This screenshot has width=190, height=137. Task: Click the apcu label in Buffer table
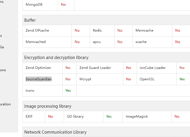(x=97, y=42)
